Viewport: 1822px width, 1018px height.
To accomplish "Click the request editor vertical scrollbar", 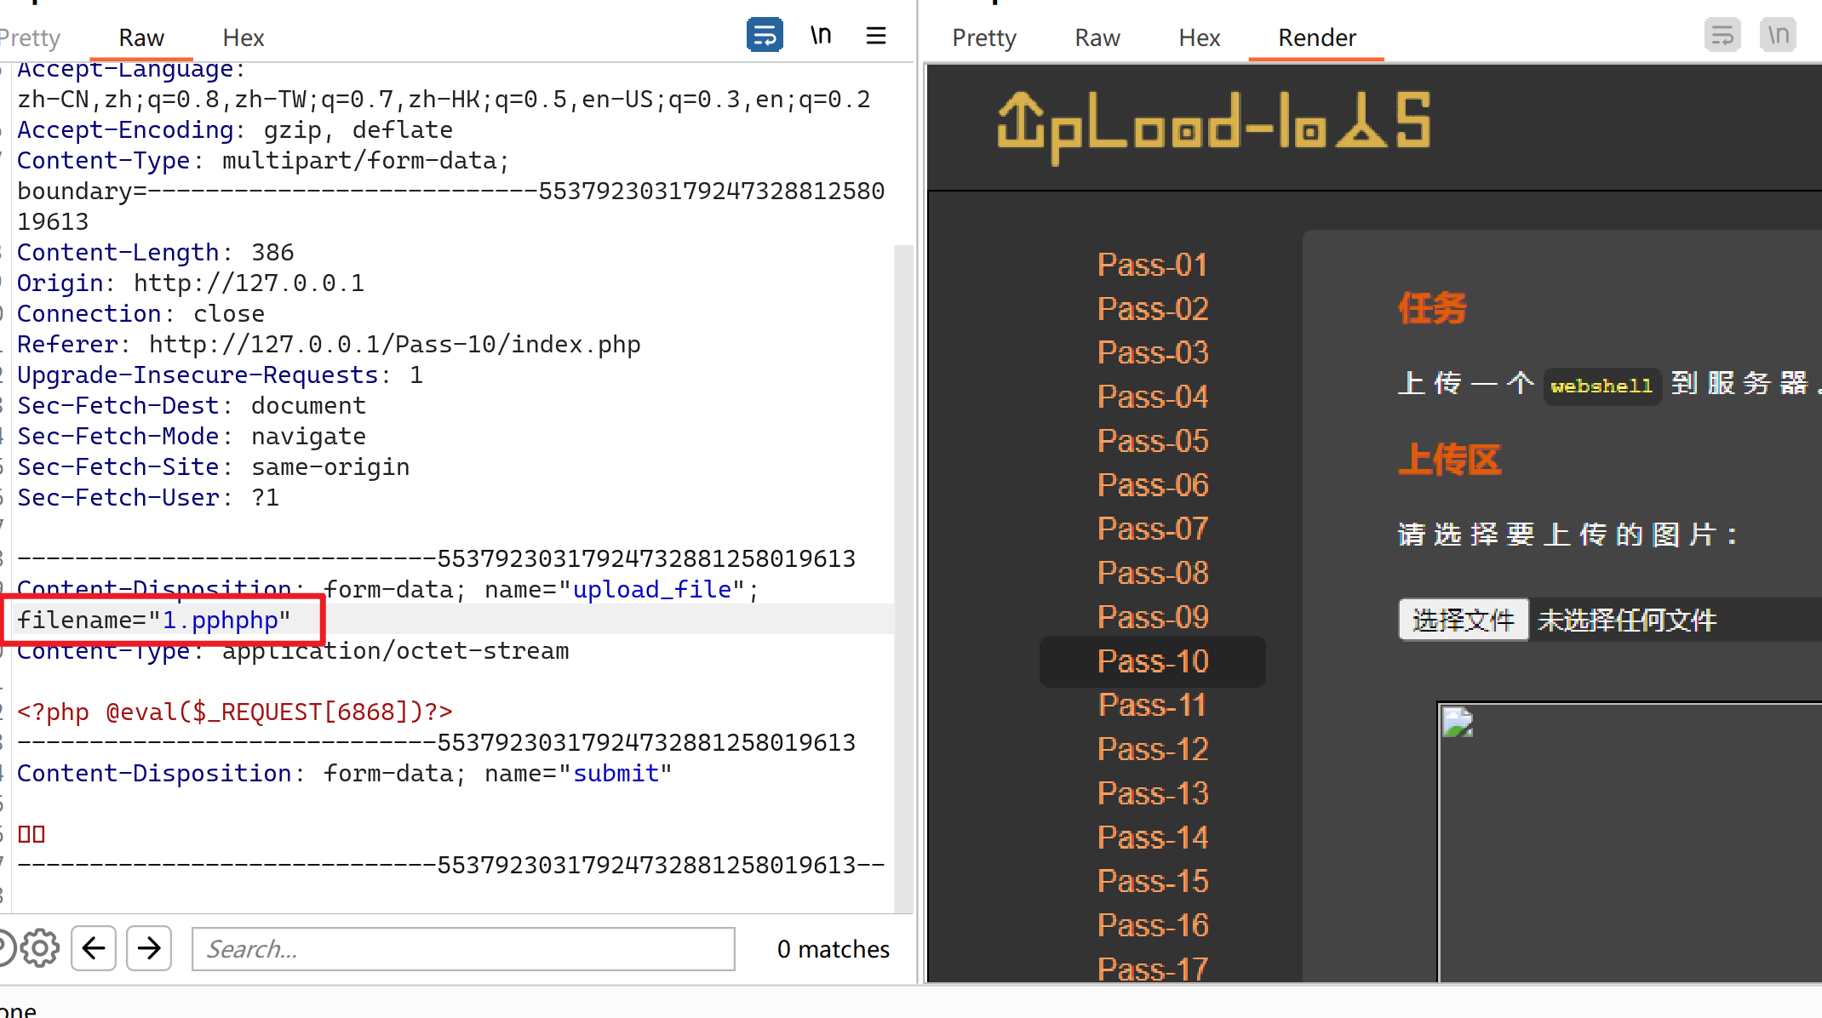I will (903, 579).
